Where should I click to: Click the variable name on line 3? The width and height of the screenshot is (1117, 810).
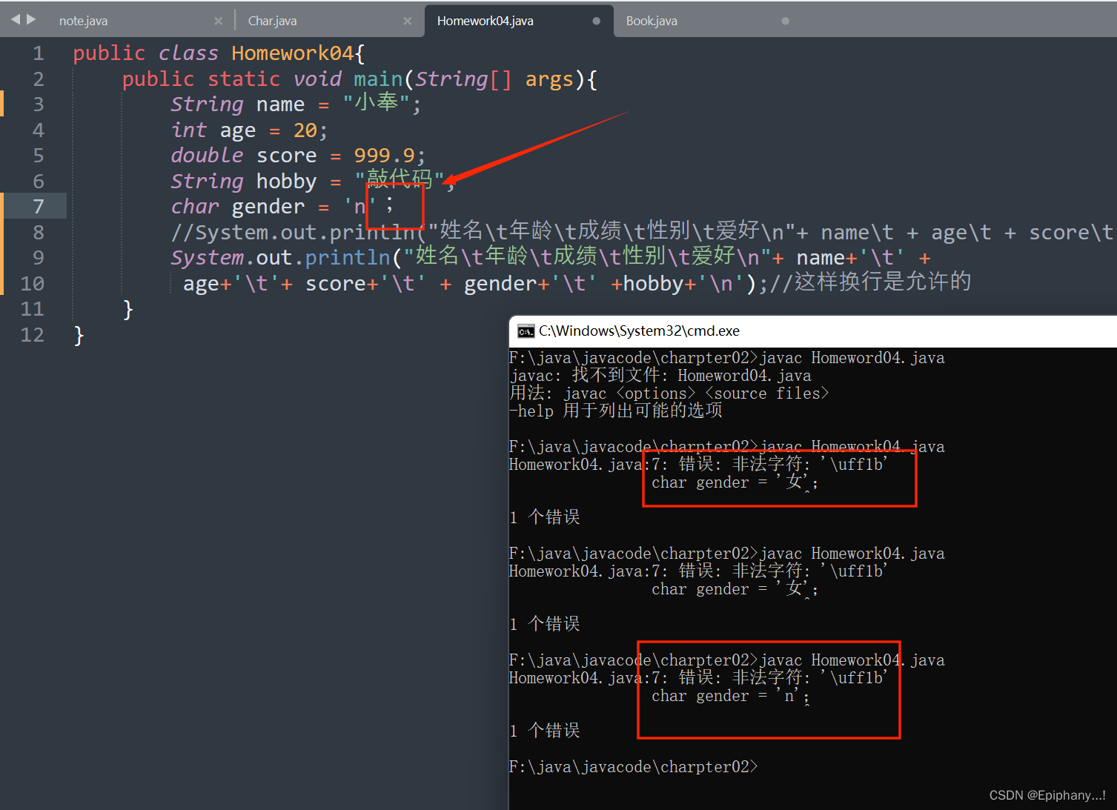pyautogui.click(x=280, y=104)
